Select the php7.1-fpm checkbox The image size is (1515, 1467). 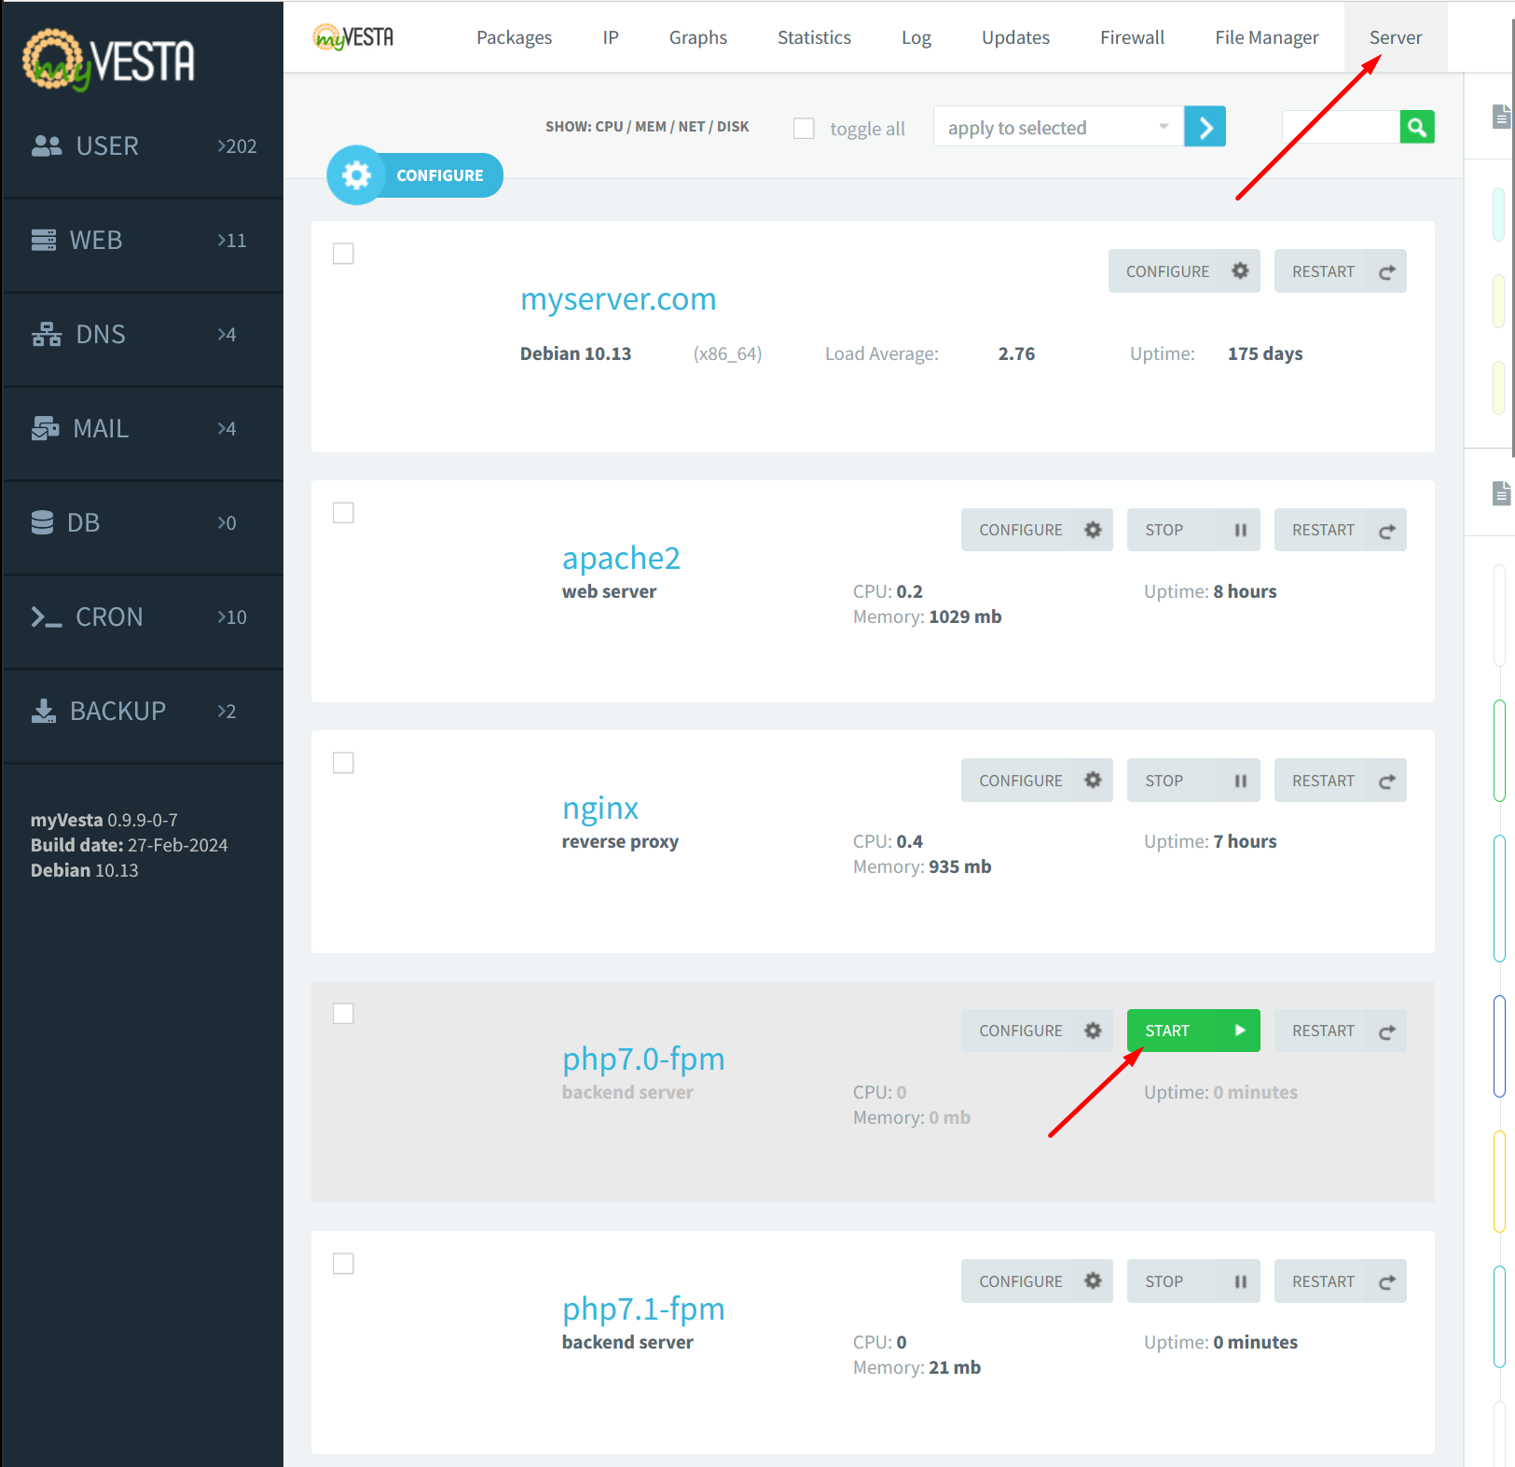pyautogui.click(x=343, y=1264)
